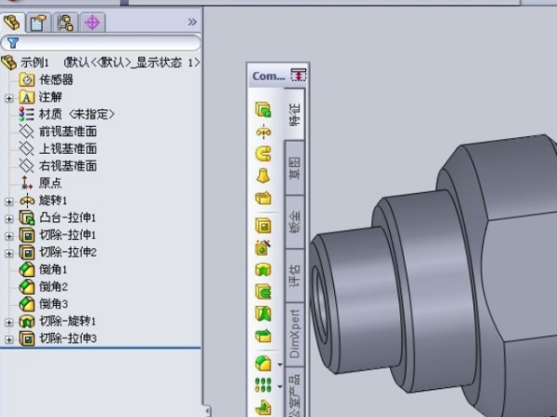Click the Swept Boss/Base tool
This screenshot has height=417, width=557.
(264, 154)
